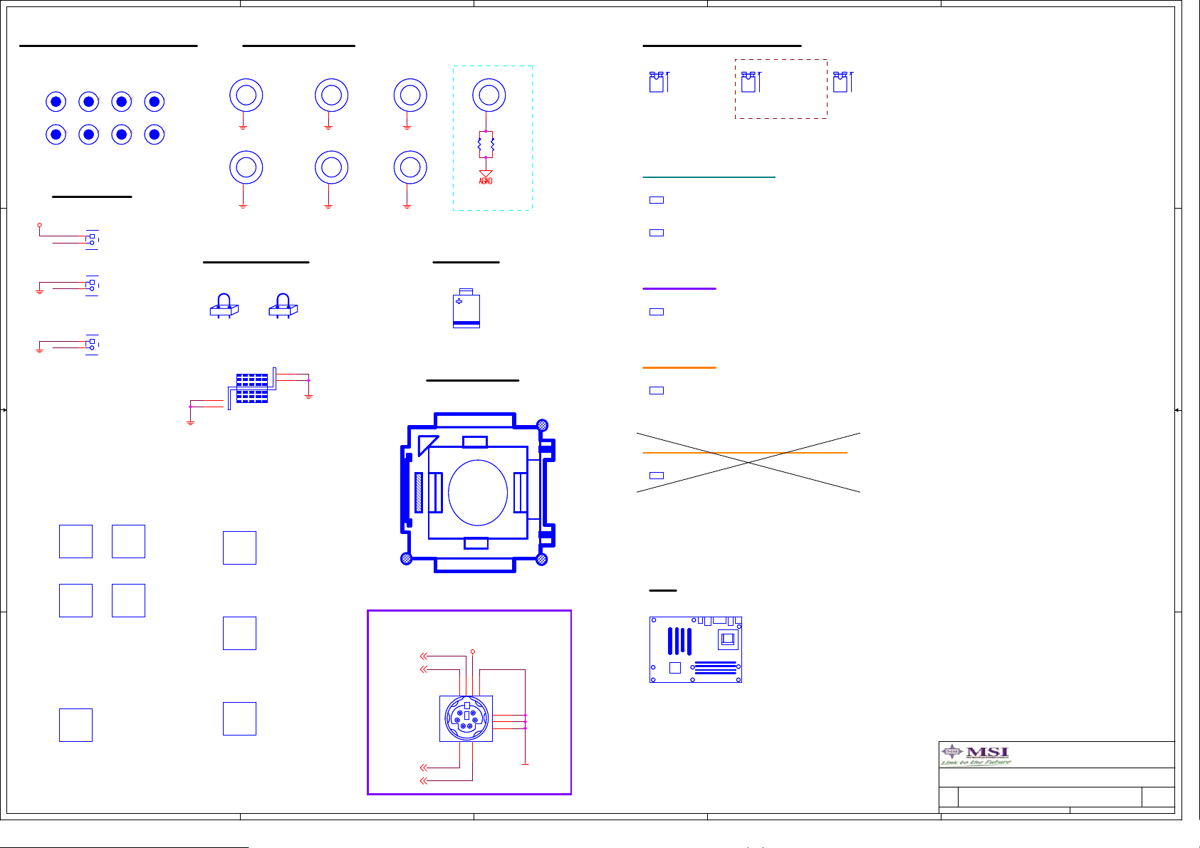Image resolution: width=1200 pixels, height=848 pixels.
Task: Select the top-right hatched corner screw of CPU socket
Action: click(542, 425)
